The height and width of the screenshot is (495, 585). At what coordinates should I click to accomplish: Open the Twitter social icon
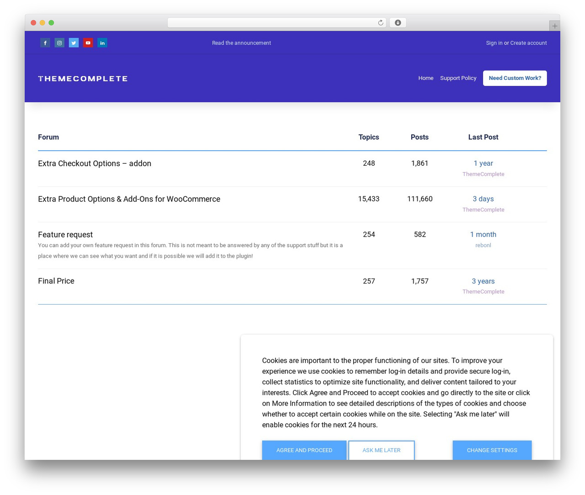pyautogui.click(x=74, y=43)
